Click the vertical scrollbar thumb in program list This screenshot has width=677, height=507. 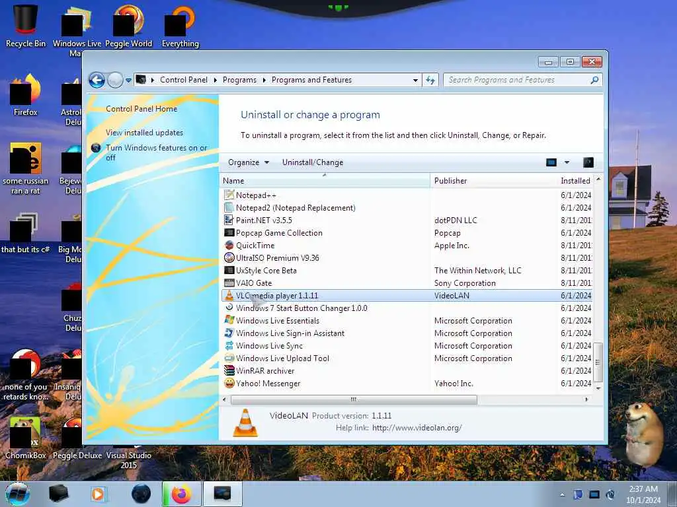[598, 362]
